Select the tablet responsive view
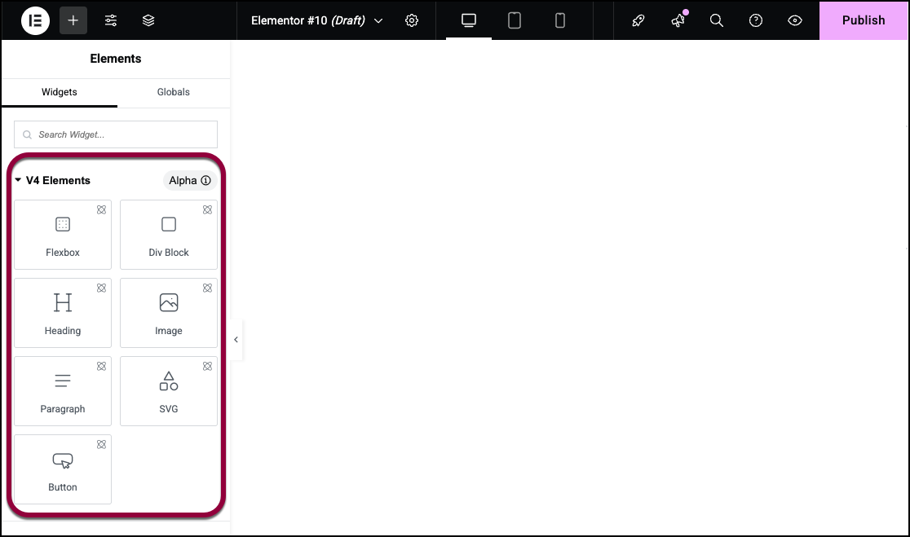Viewport: 910px width, 537px height. pyautogui.click(x=515, y=20)
